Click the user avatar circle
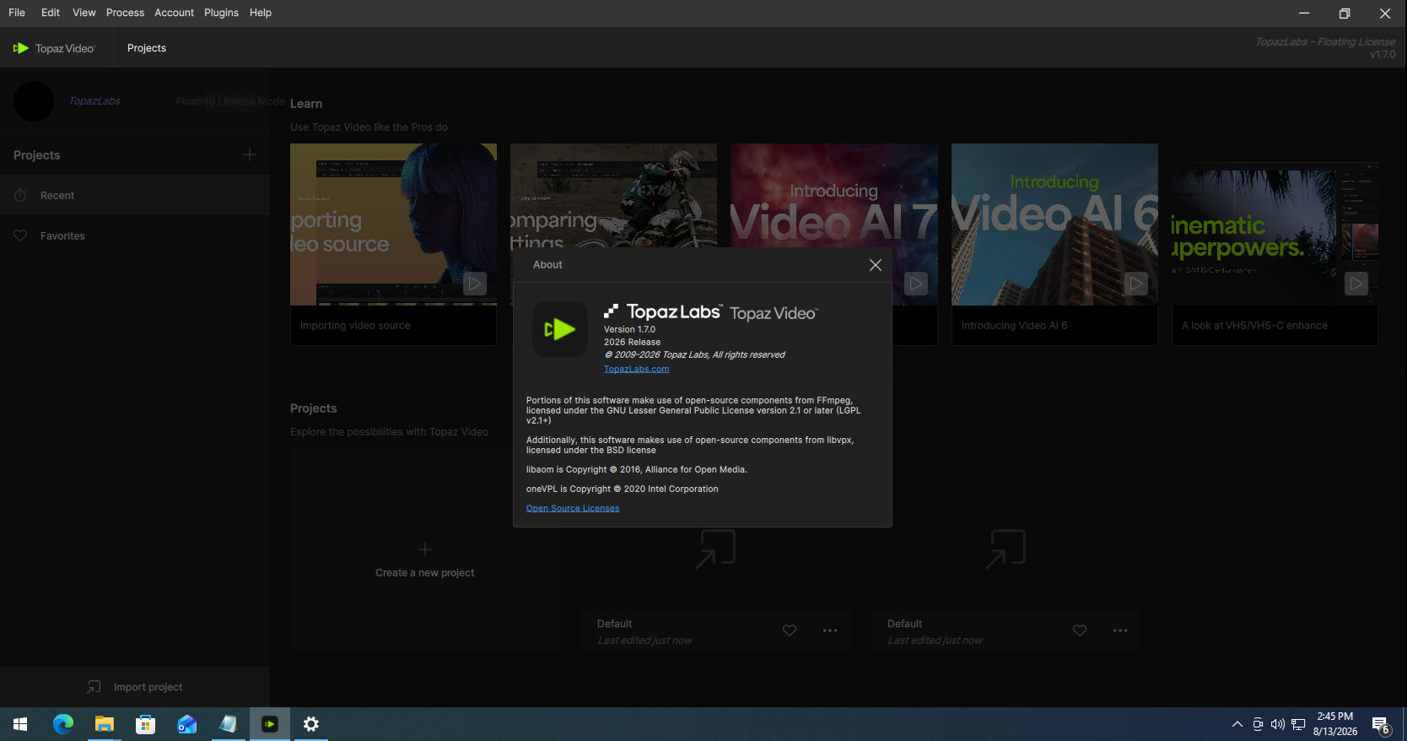This screenshot has height=741, width=1407. [x=34, y=101]
